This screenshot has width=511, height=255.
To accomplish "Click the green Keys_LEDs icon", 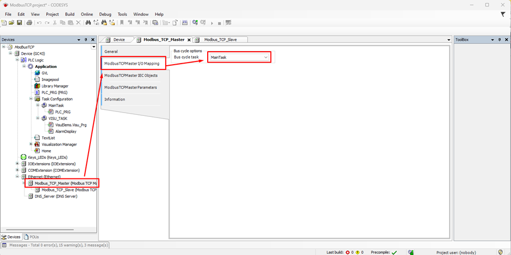I will pyautogui.click(x=23, y=157).
